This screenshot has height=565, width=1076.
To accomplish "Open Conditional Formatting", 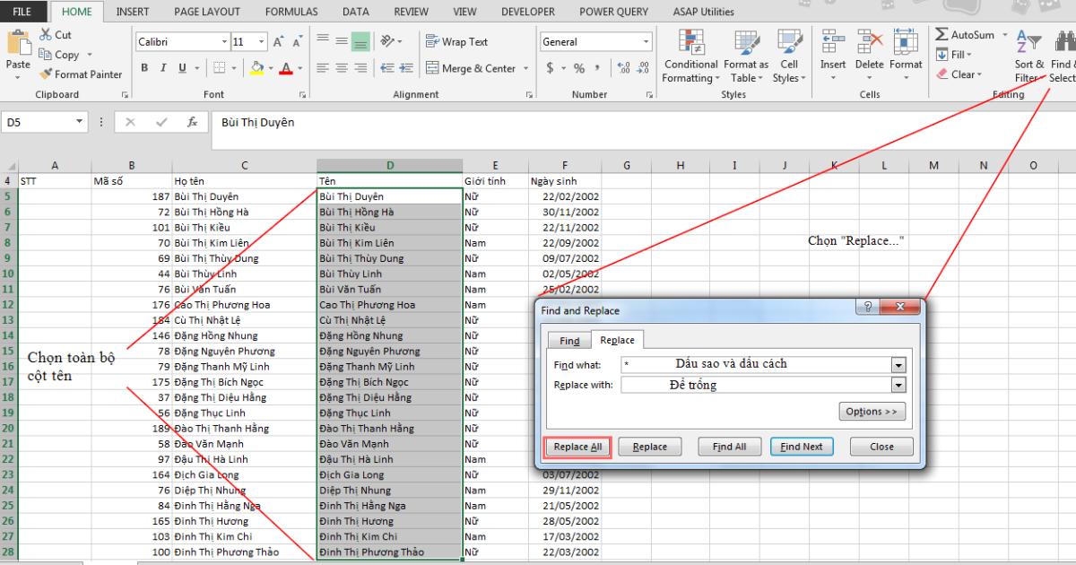I will pos(690,56).
